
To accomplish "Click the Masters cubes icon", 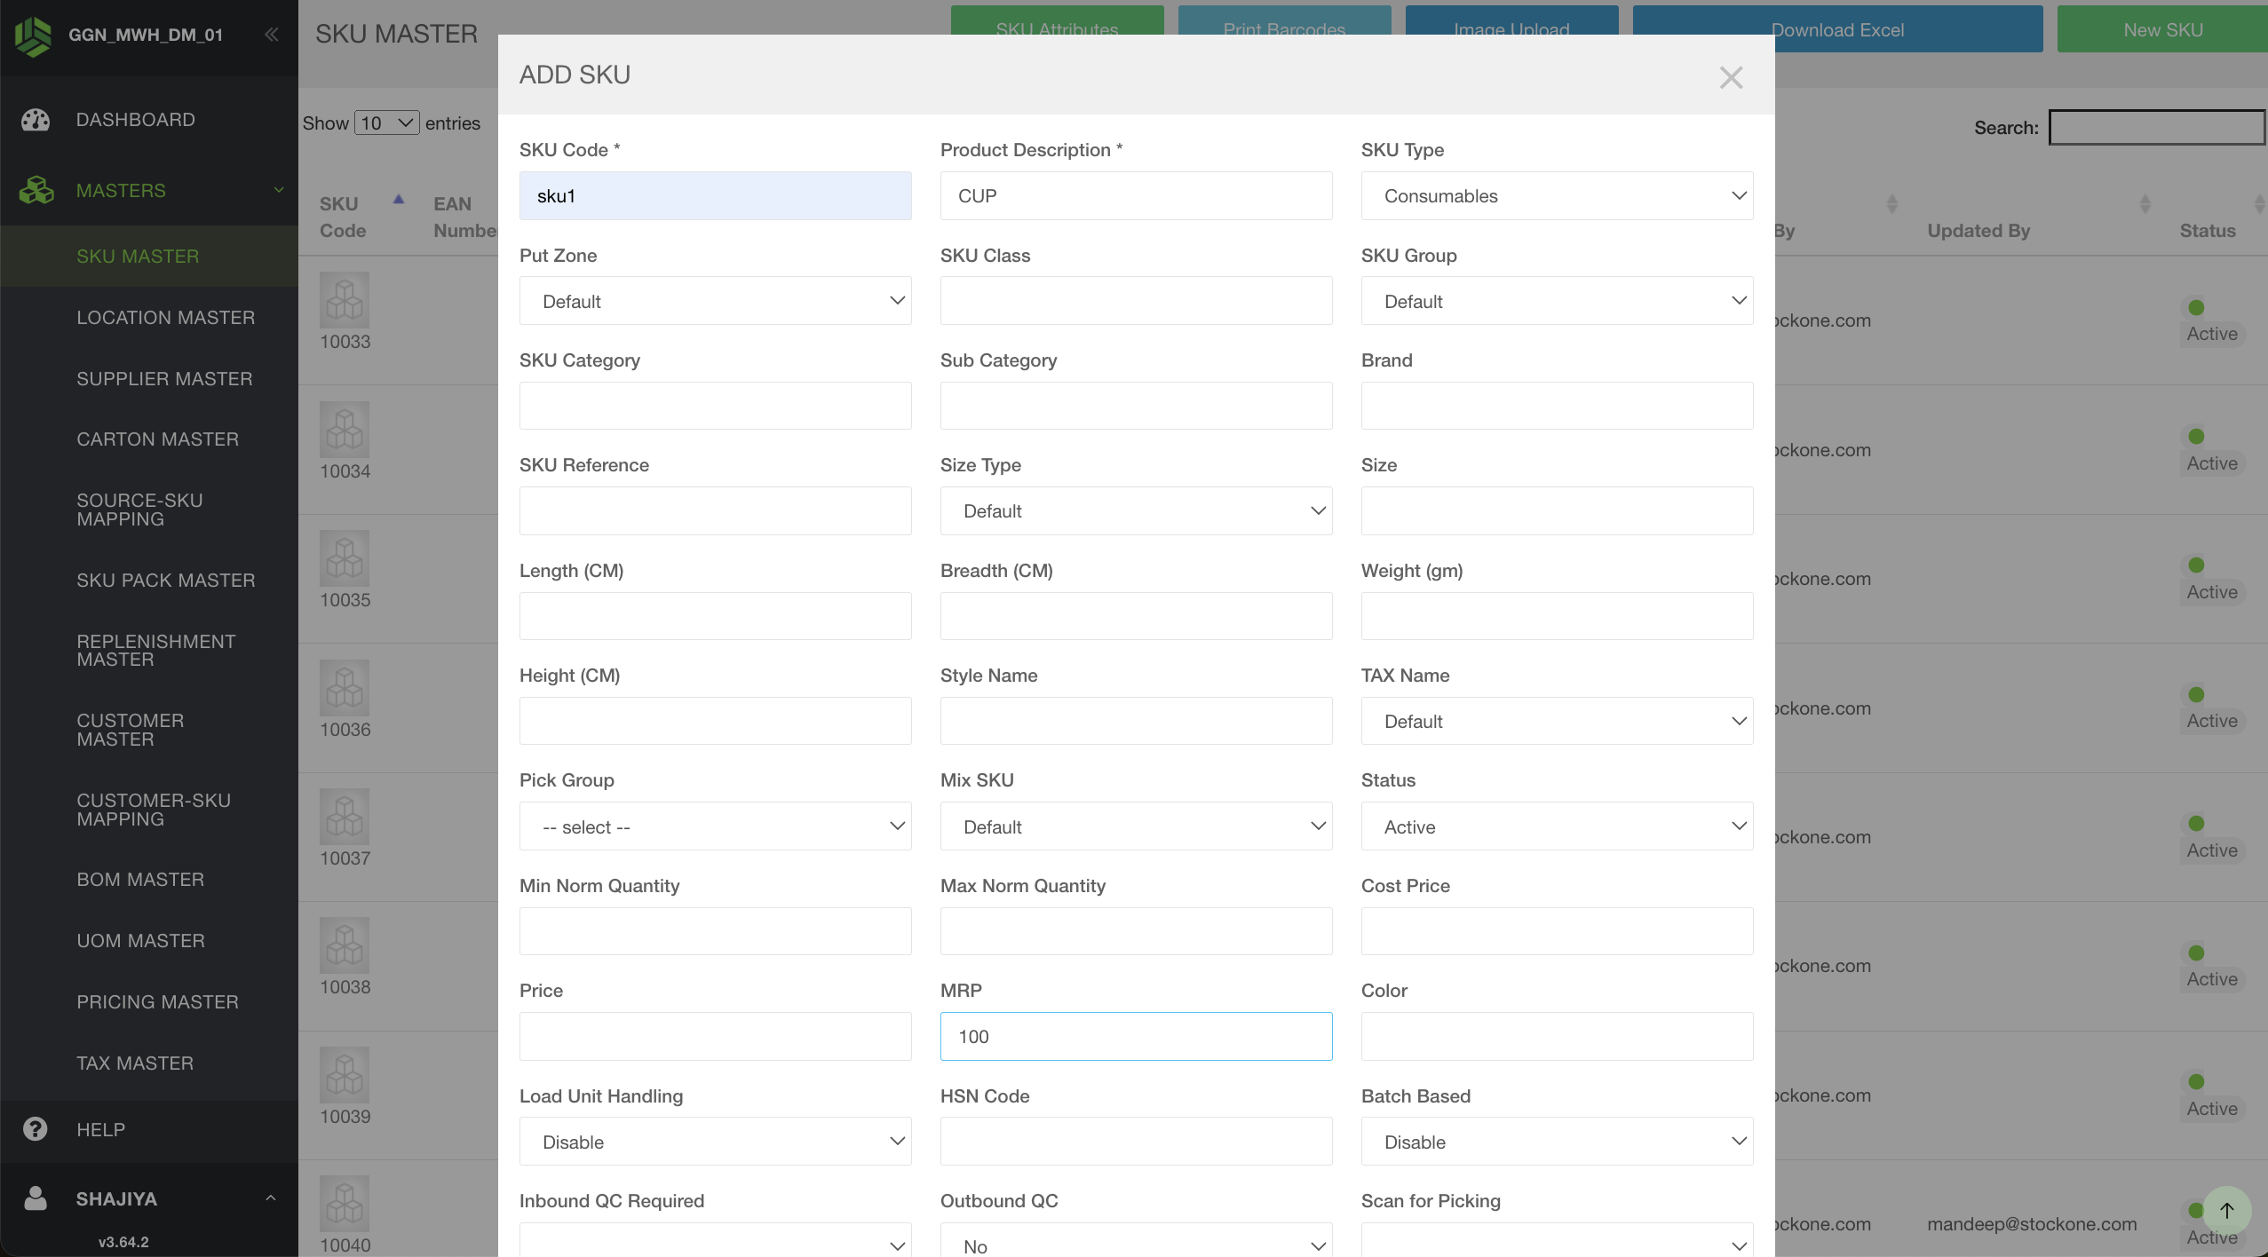I will coord(36,190).
